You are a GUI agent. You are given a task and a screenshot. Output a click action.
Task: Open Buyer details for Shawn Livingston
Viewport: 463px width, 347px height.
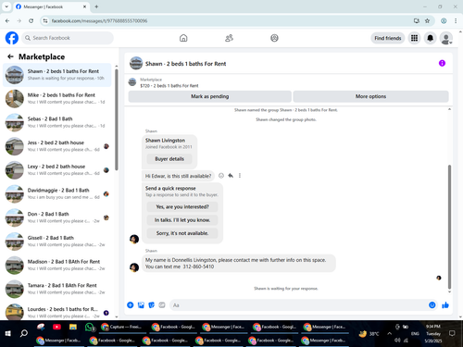[x=169, y=159]
